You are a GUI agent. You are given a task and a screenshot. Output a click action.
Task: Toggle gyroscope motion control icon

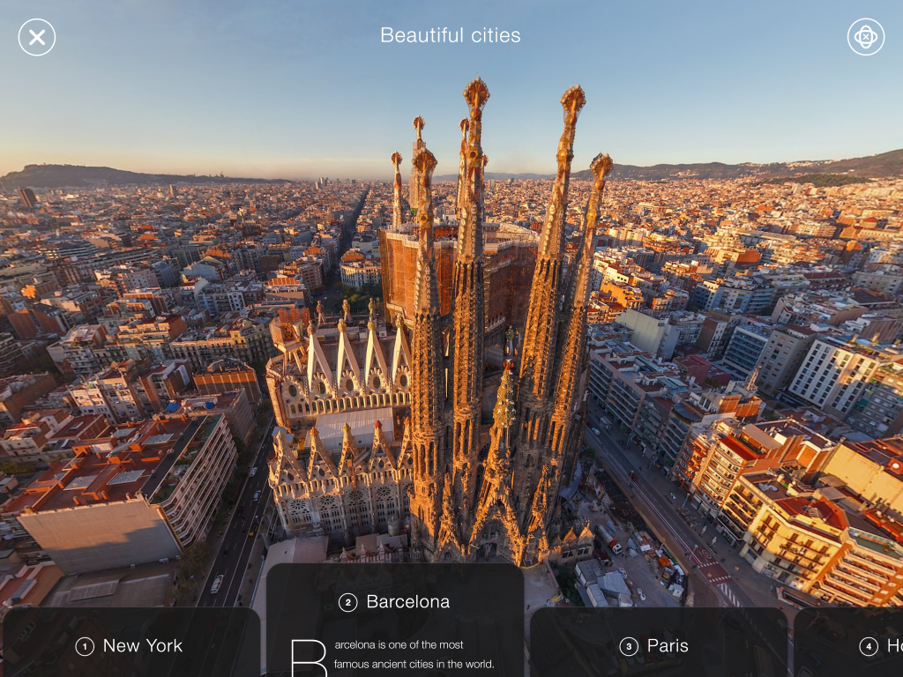coord(865,37)
